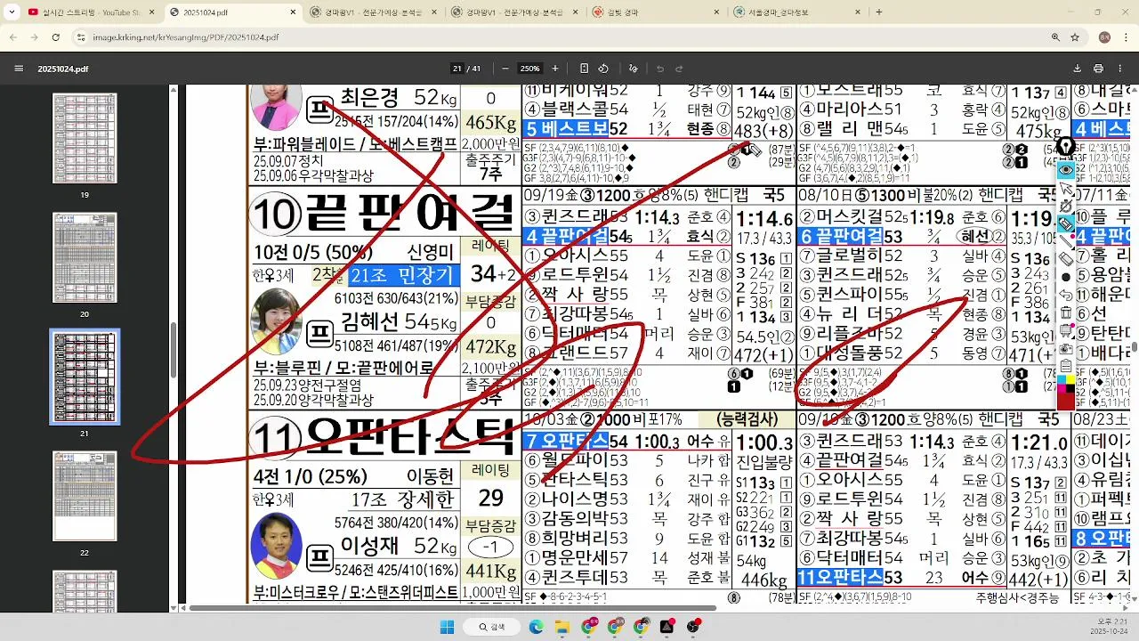Screen dimensions: 1139x641
Task: Open the Chrome profile avatar
Action: (x=1104, y=37)
